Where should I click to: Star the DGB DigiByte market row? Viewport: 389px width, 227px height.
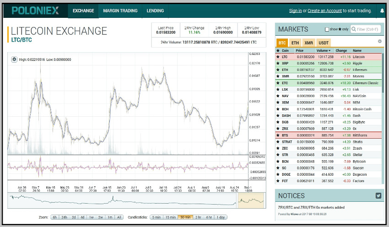tap(278, 122)
